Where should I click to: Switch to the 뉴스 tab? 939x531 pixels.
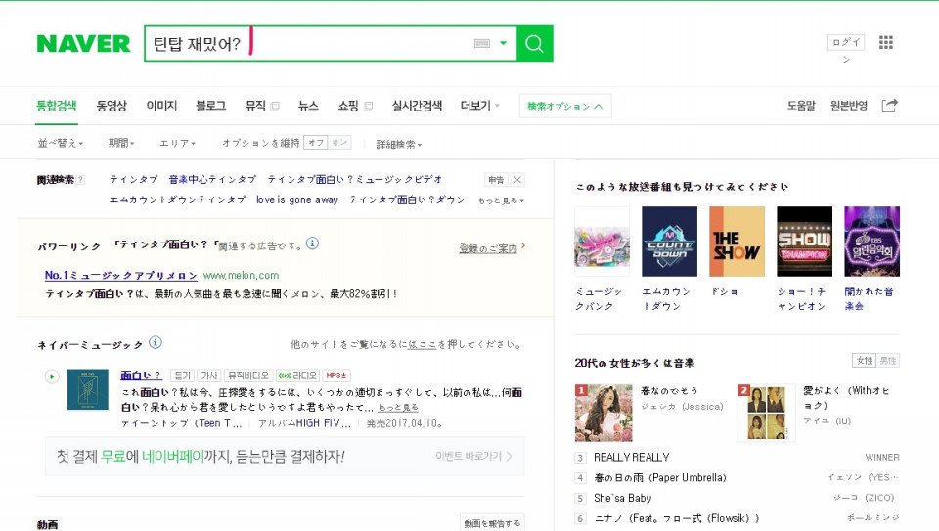pos(308,106)
